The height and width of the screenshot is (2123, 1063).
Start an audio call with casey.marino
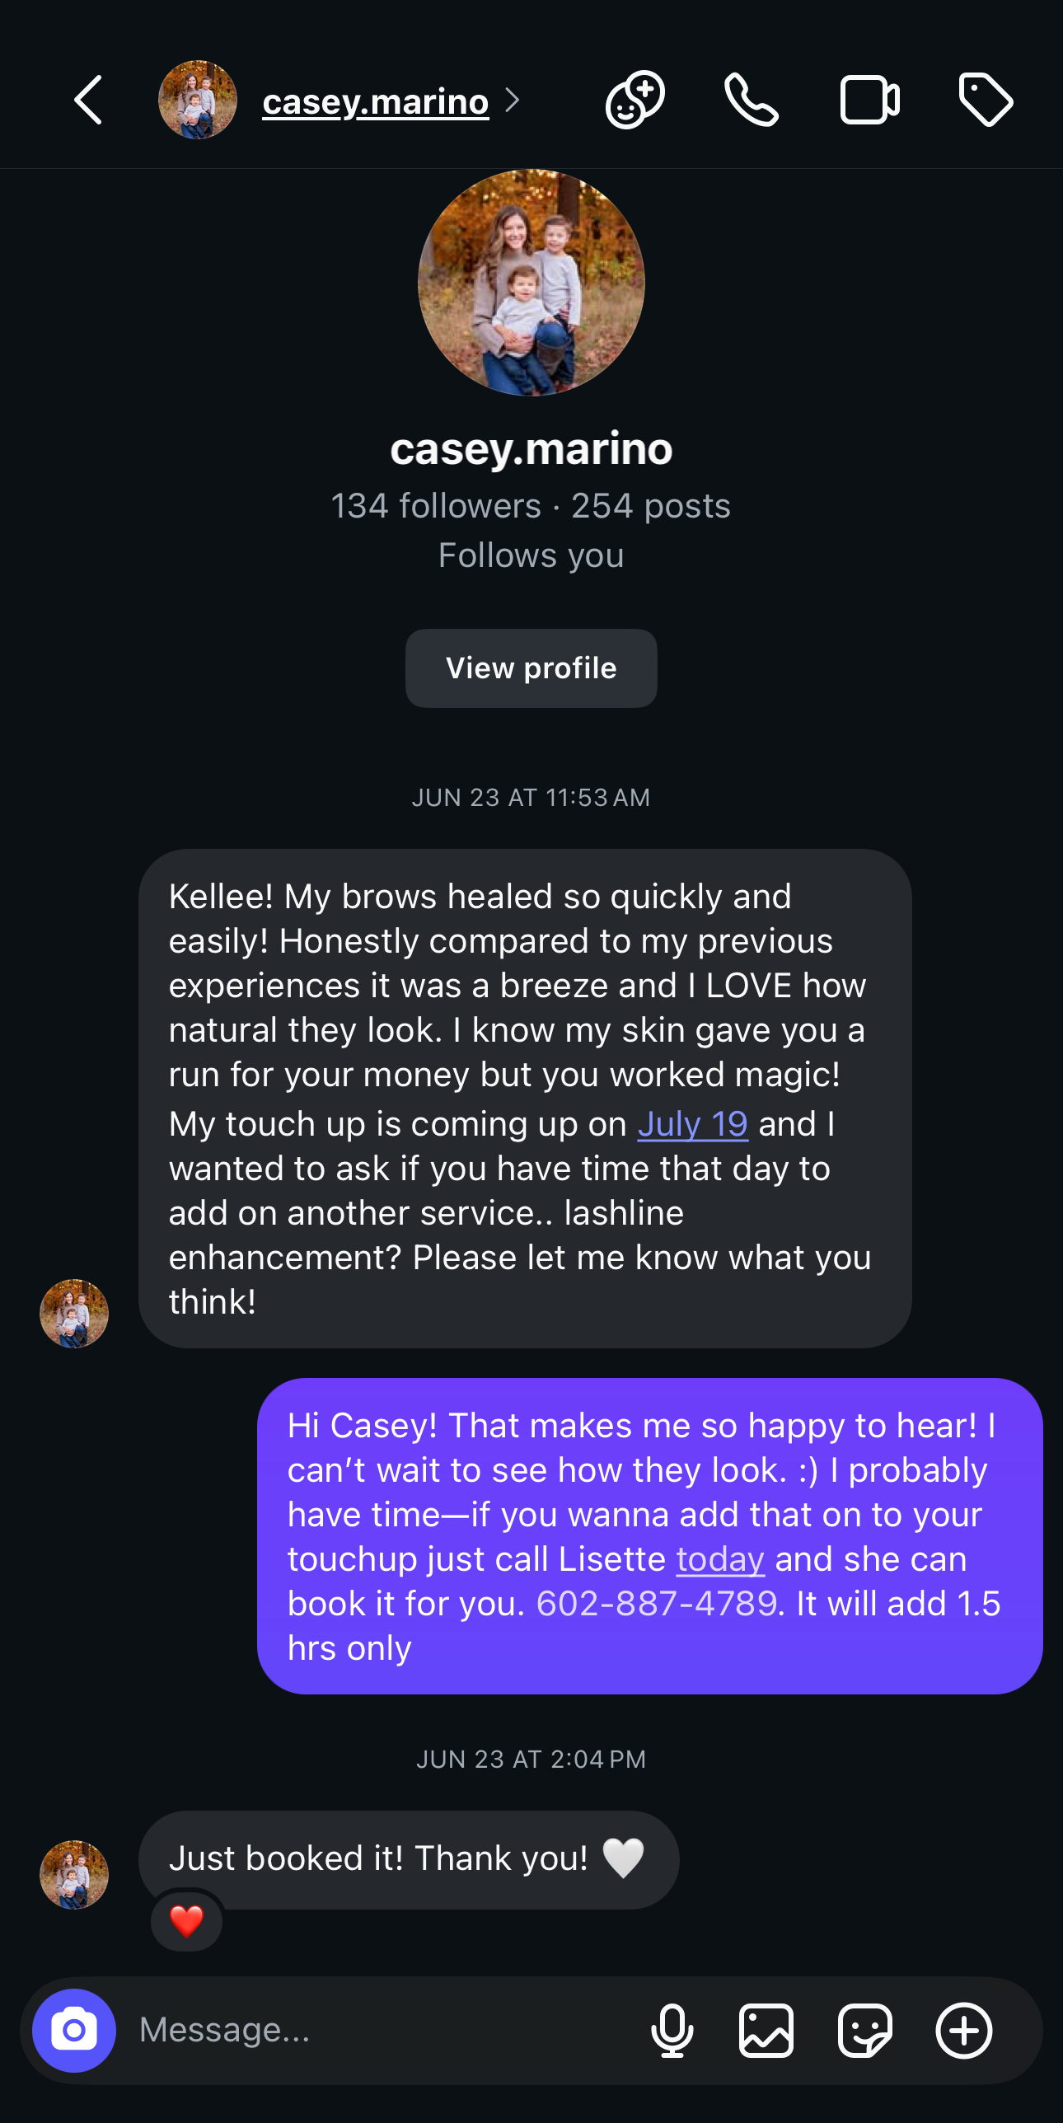(x=751, y=101)
